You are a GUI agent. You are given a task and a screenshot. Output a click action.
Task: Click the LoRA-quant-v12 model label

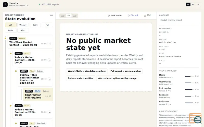click(x=166, y=84)
